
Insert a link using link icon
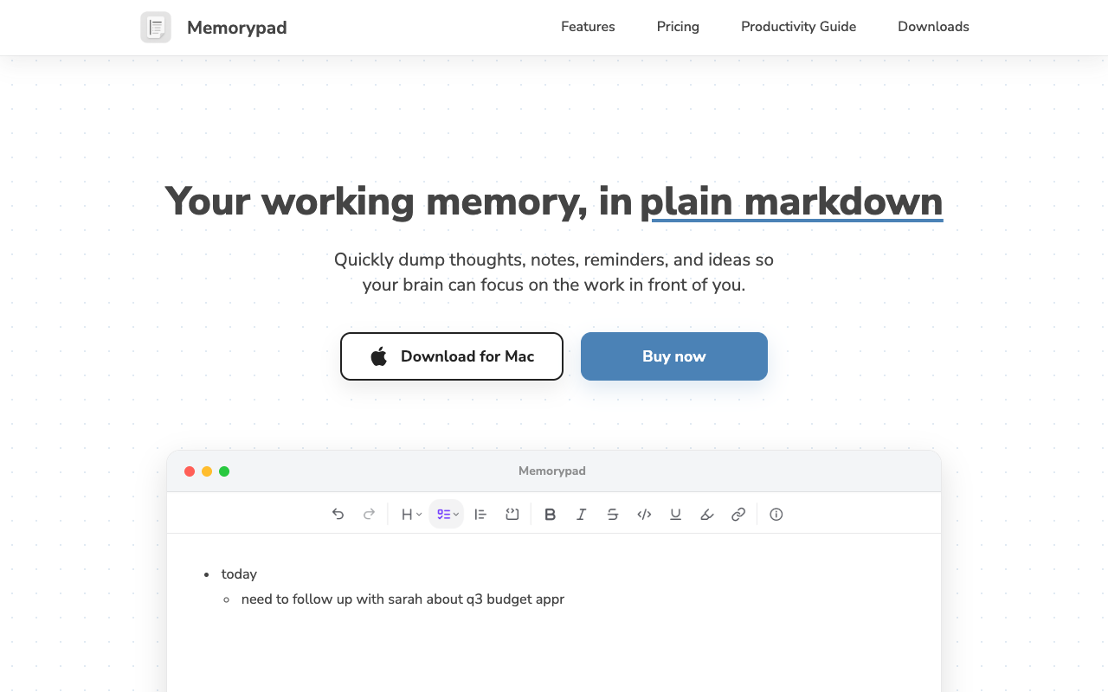pyautogui.click(x=738, y=514)
